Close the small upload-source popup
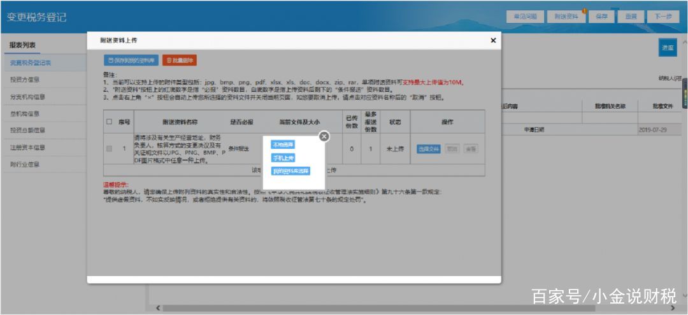 pos(324,136)
